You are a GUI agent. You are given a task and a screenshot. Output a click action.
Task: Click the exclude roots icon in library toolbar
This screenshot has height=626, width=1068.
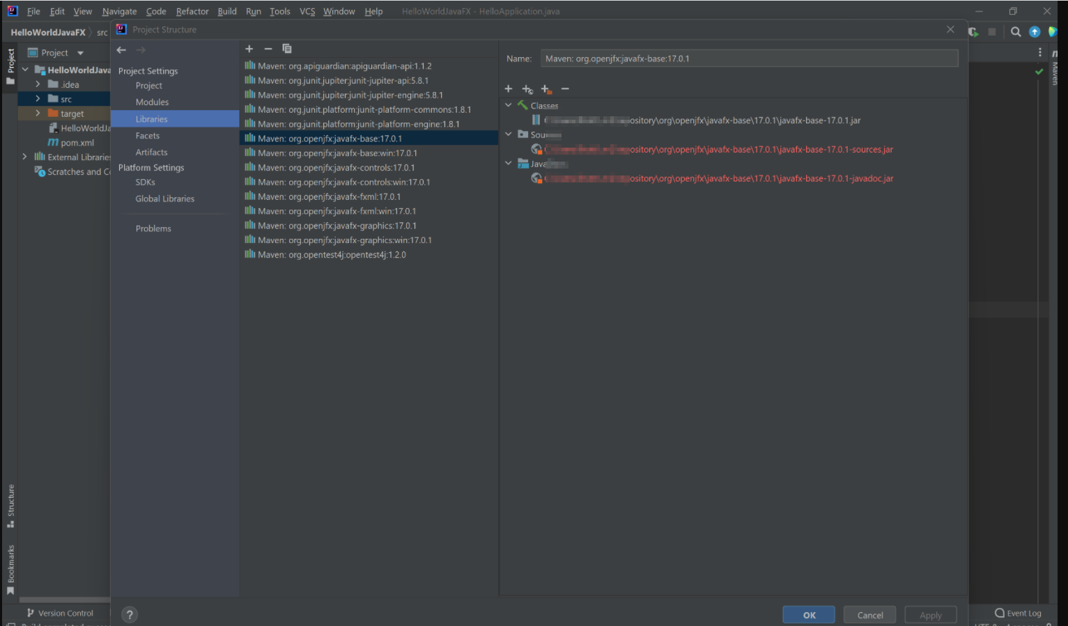pyautogui.click(x=546, y=89)
